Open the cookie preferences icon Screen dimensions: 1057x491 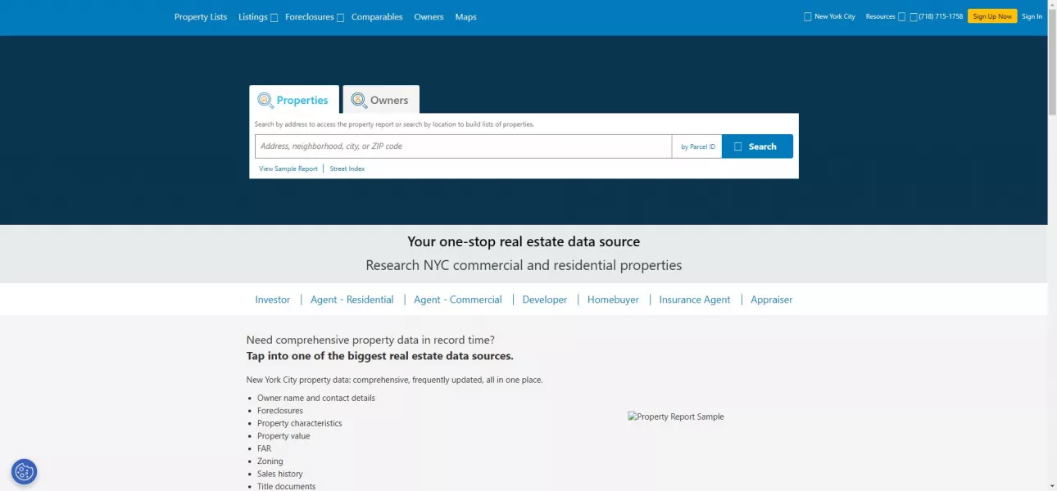(24, 471)
